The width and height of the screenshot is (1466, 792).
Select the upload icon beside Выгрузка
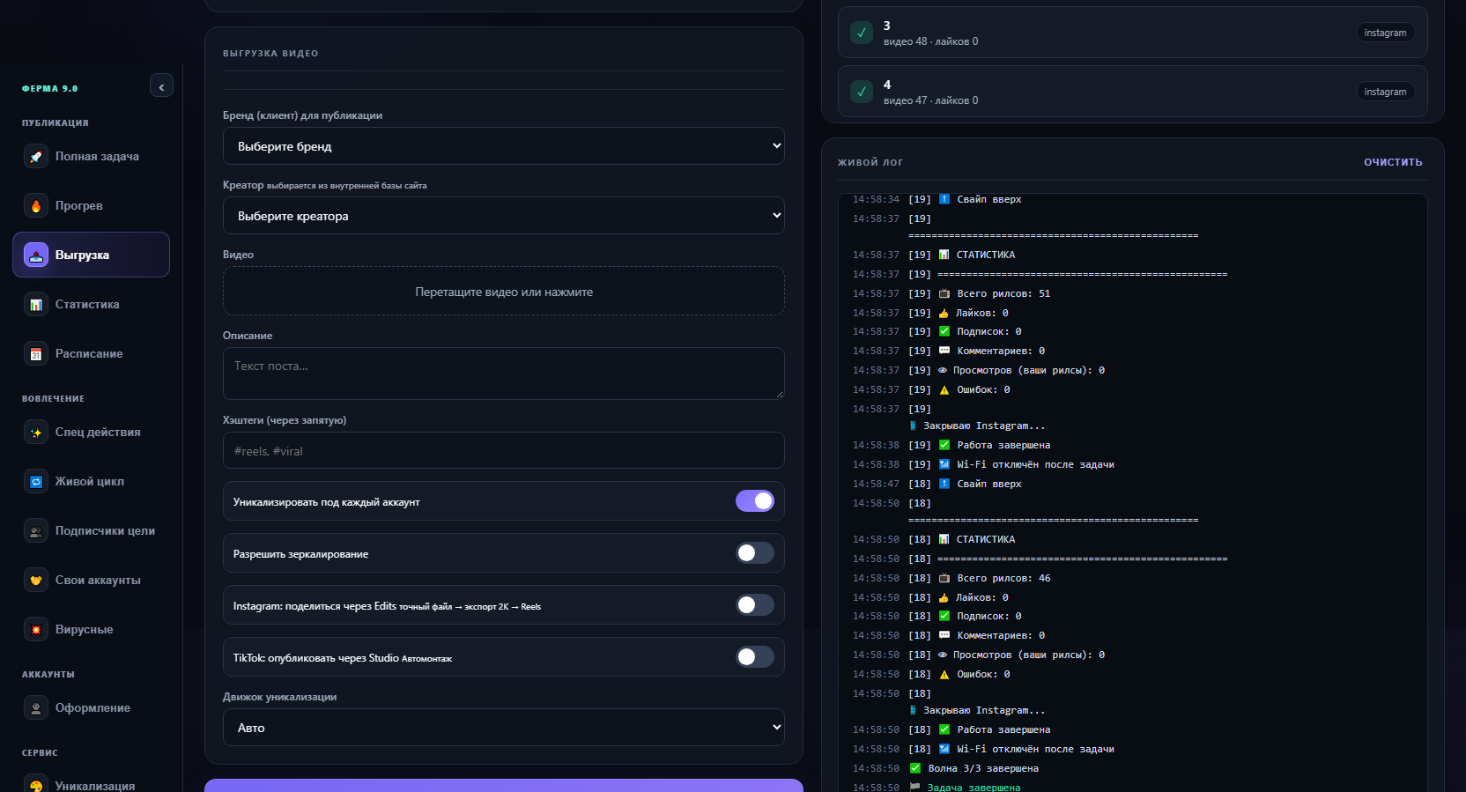(x=36, y=255)
